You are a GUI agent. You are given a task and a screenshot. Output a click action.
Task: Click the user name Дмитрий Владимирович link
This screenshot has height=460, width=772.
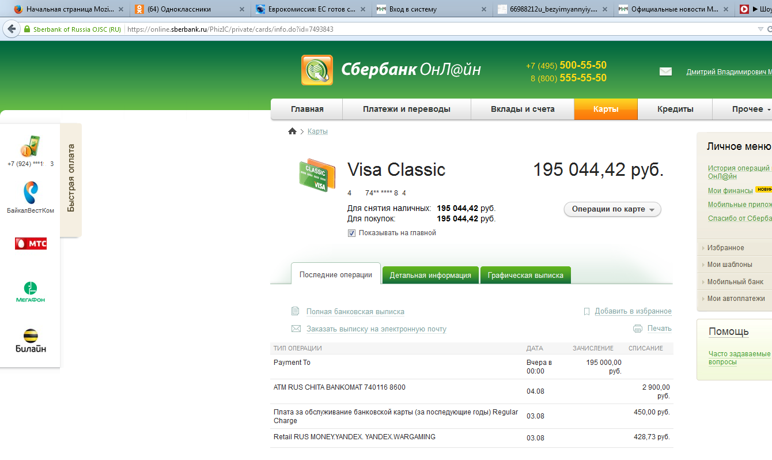pyautogui.click(x=729, y=72)
